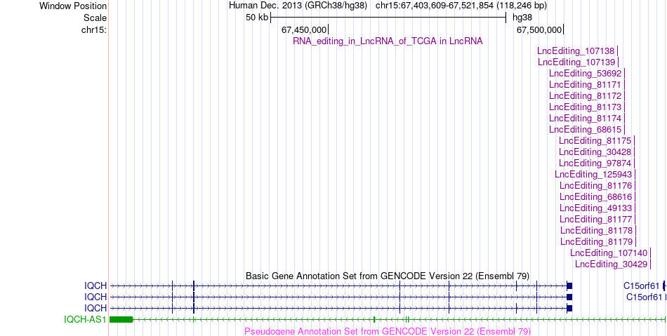Screen dimensions: 667x336
Task: Click the LncEditing_125943 item
Action: click(x=593, y=175)
